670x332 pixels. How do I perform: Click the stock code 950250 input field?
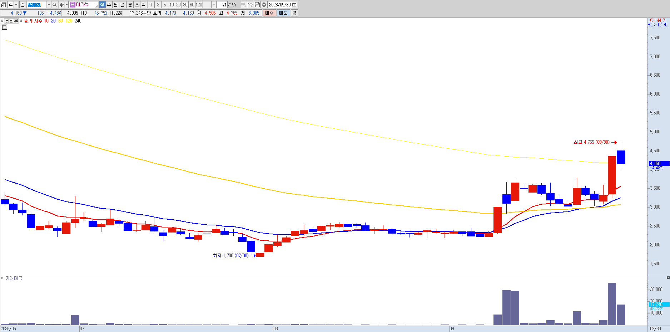(36, 5)
